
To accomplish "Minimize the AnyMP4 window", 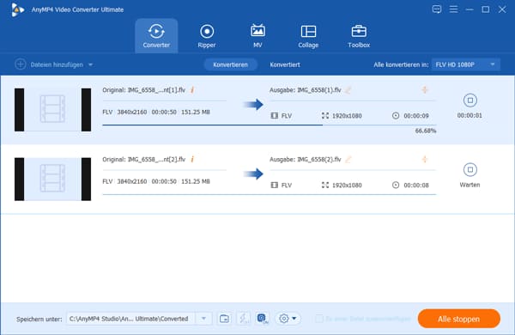I will (470, 9).
